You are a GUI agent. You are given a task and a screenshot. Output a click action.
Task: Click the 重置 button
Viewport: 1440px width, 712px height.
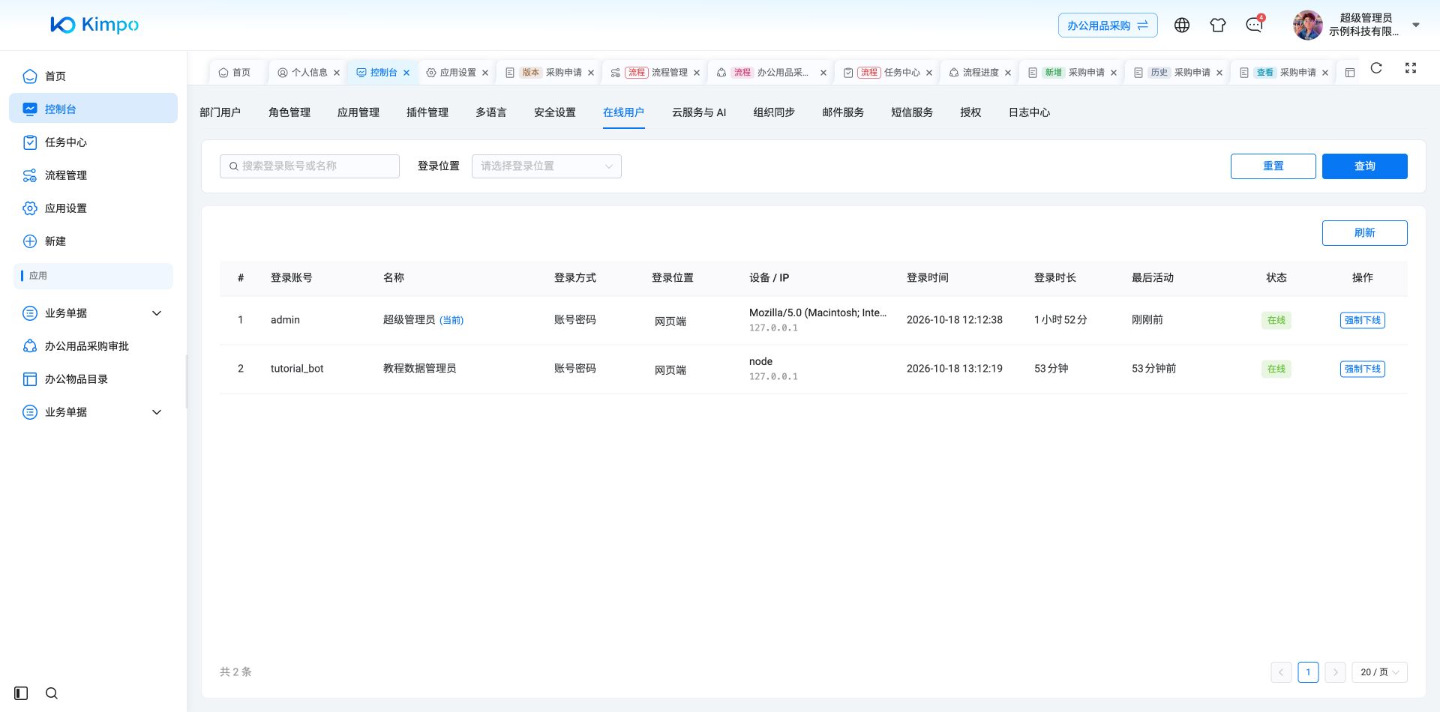coord(1273,166)
